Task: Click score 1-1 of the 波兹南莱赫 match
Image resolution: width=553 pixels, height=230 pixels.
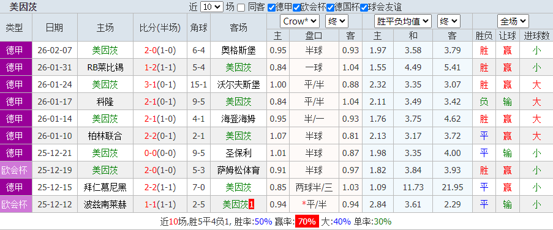Action: tap(151, 204)
